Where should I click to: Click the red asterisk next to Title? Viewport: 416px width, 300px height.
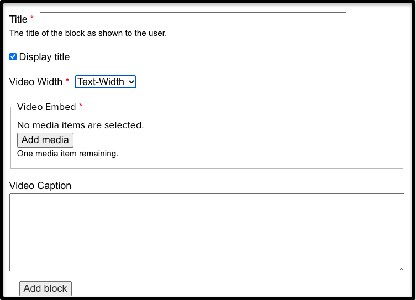32,19
